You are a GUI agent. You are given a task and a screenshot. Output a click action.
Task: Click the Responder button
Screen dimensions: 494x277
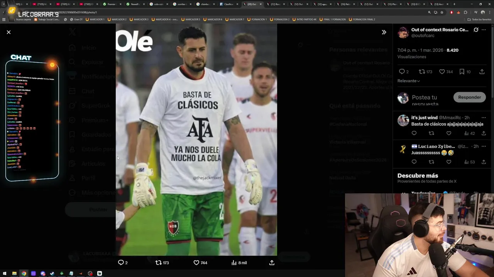(469, 97)
